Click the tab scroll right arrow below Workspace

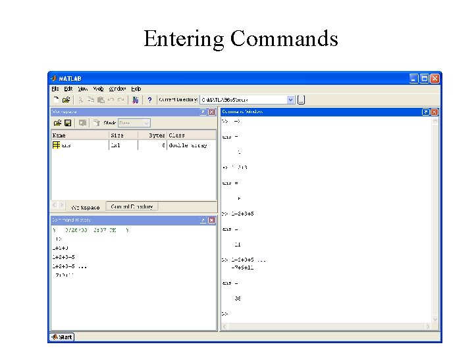click(61, 204)
